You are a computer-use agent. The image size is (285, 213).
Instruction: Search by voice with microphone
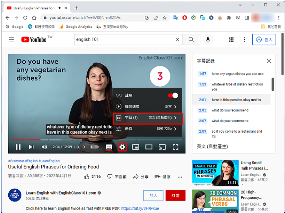[x=208, y=39]
